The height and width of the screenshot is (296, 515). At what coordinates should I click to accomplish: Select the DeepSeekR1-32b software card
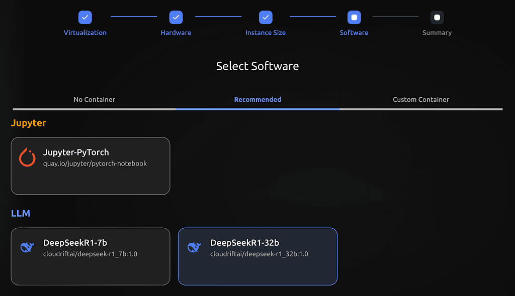[257, 256]
